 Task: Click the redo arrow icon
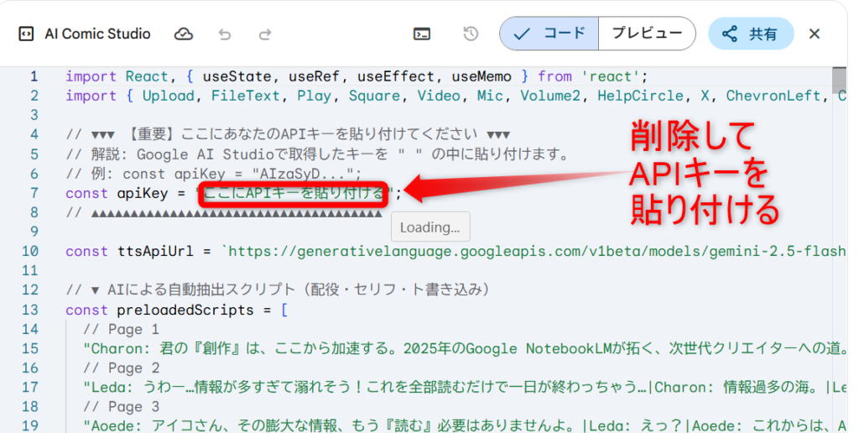tap(265, 34)
